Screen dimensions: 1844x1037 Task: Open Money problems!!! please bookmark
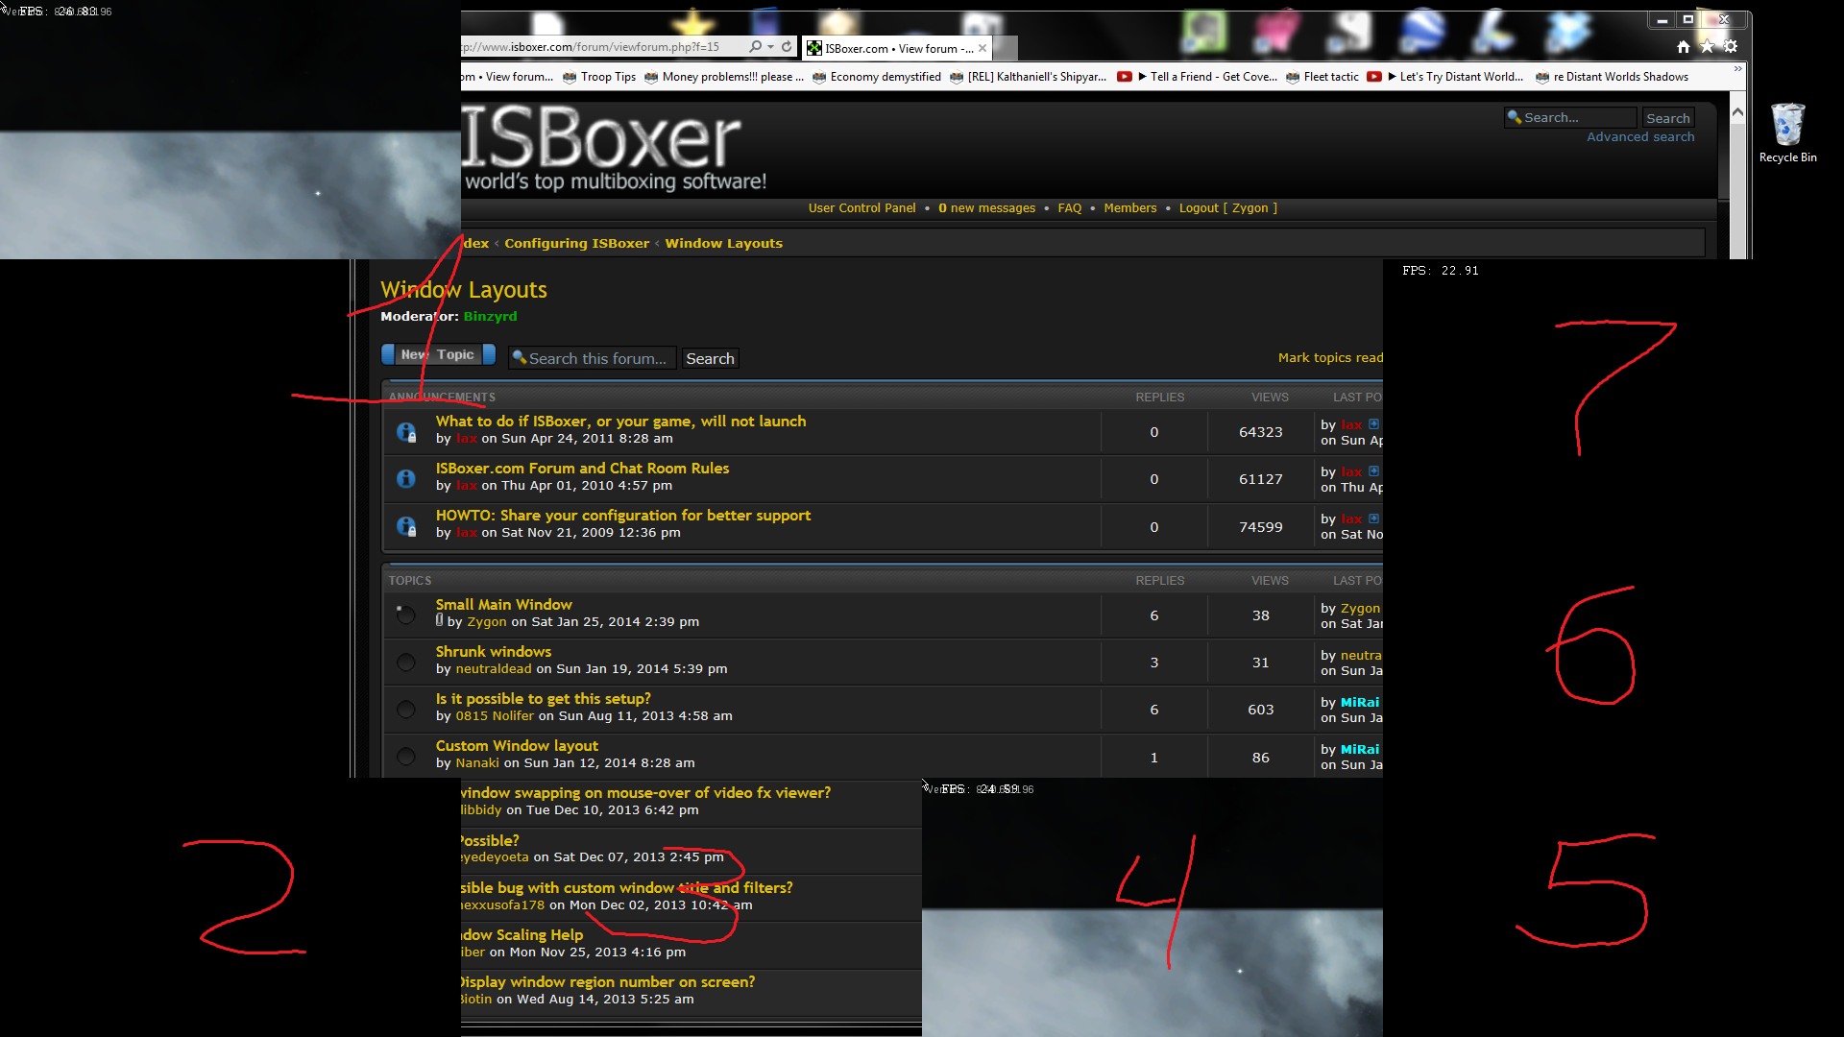click(x=724, y=77)
